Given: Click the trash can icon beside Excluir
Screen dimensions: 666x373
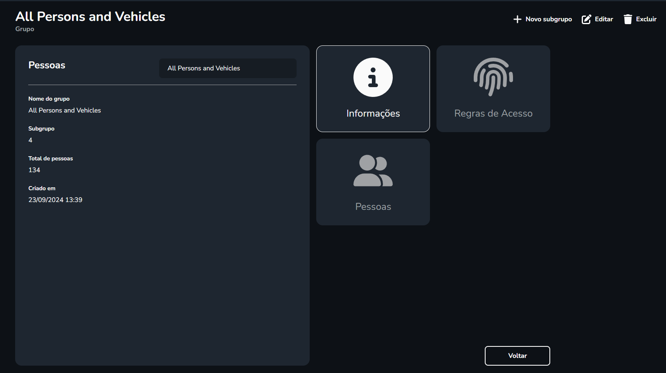Looking at the screenshot, I should pyautogui.click(x=628, y=19).
